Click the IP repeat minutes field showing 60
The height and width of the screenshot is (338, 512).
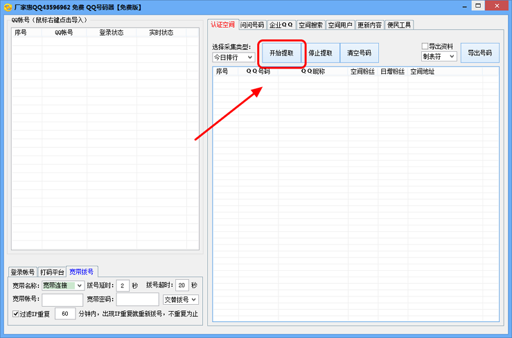point(65,314)
